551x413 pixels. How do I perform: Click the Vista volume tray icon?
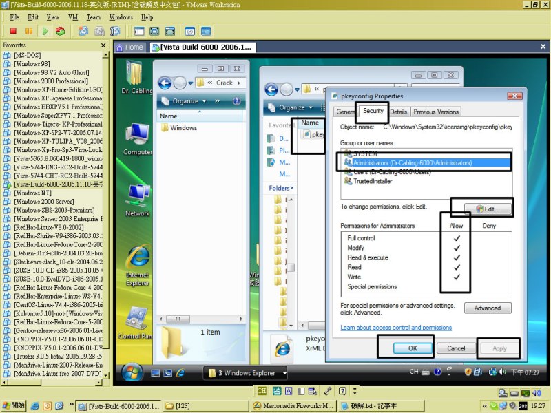pos(503,372)
